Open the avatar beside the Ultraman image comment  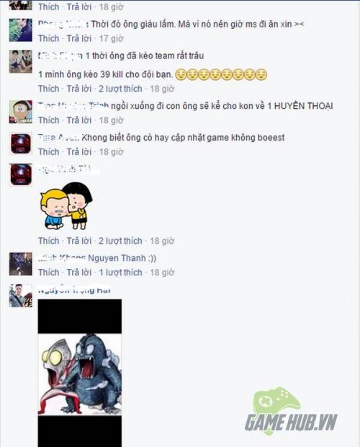click(20, 296)
